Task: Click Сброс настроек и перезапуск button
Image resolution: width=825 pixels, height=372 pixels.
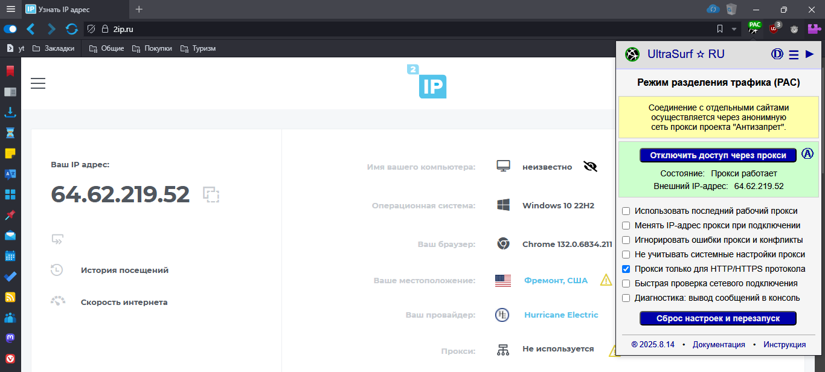Action: point(718,318)
